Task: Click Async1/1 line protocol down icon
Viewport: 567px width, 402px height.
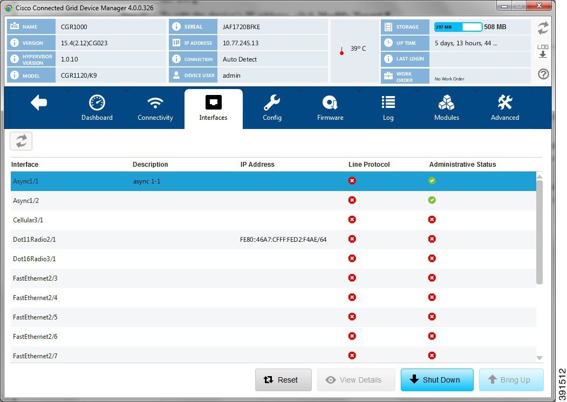Action: click(x=352, y=181)
